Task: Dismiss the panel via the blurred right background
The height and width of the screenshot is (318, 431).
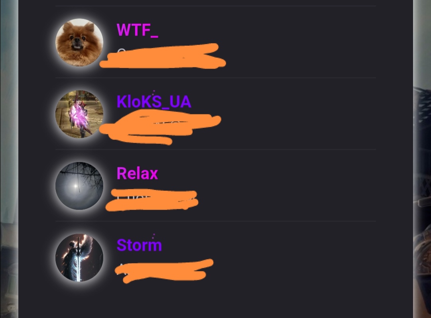Action: 422,159
